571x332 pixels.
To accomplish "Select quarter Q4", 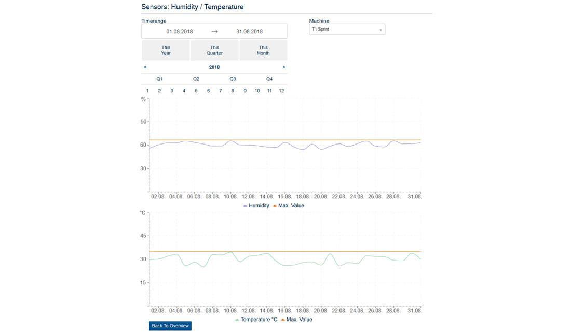I will tap(269, 79).
